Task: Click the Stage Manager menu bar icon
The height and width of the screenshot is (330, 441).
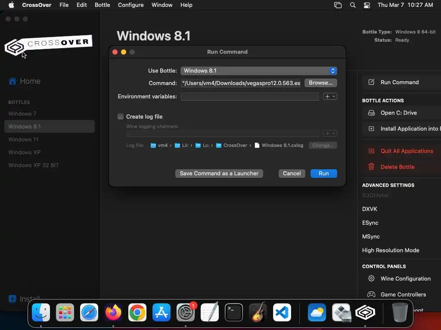Action: tap(338, 5)
